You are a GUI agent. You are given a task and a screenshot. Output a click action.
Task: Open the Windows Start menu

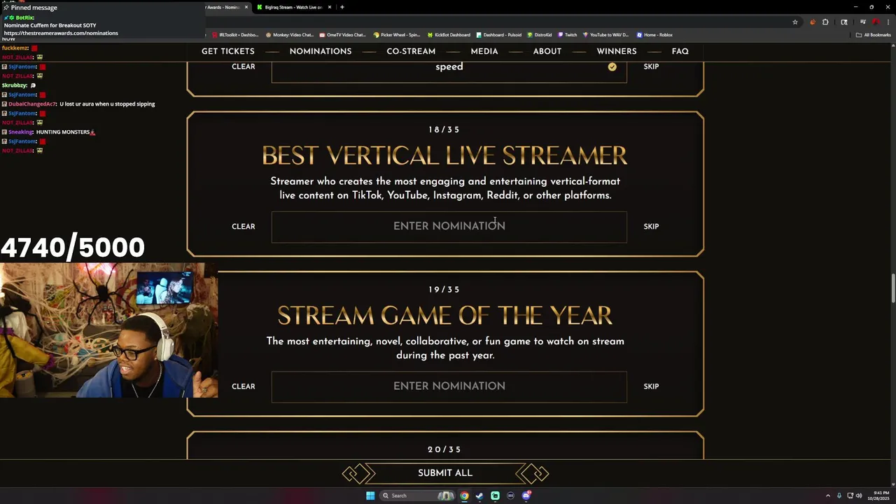(370, 496)
